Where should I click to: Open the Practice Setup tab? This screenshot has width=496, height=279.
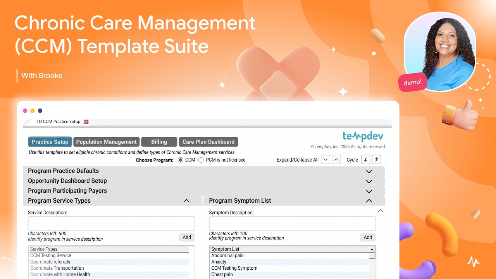(x=50, y=142)
